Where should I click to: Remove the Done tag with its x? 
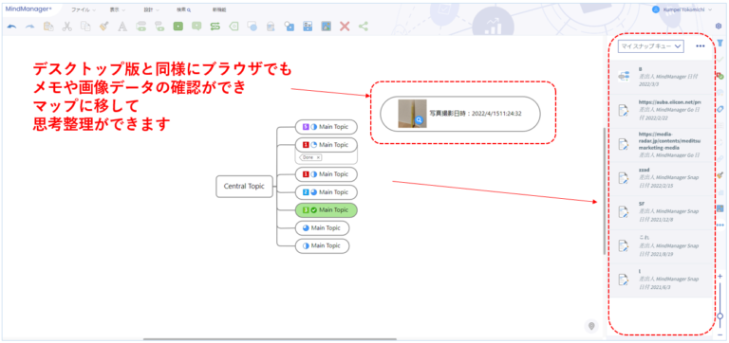pyautogui.click(x=318, y=158)
